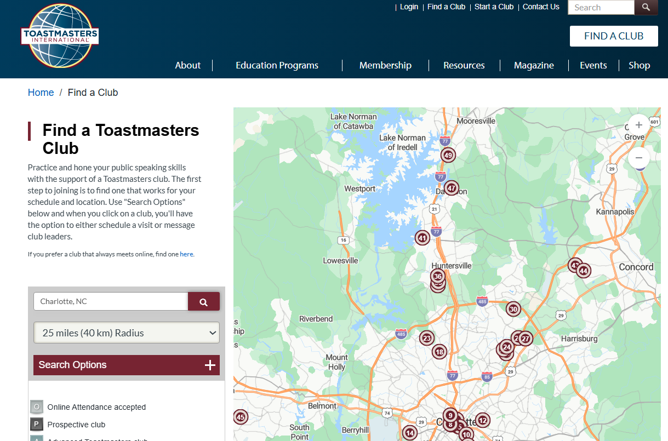Click the Charlotte, NC location input field
This screenshot has width=668, height=441.
[111, 302]
